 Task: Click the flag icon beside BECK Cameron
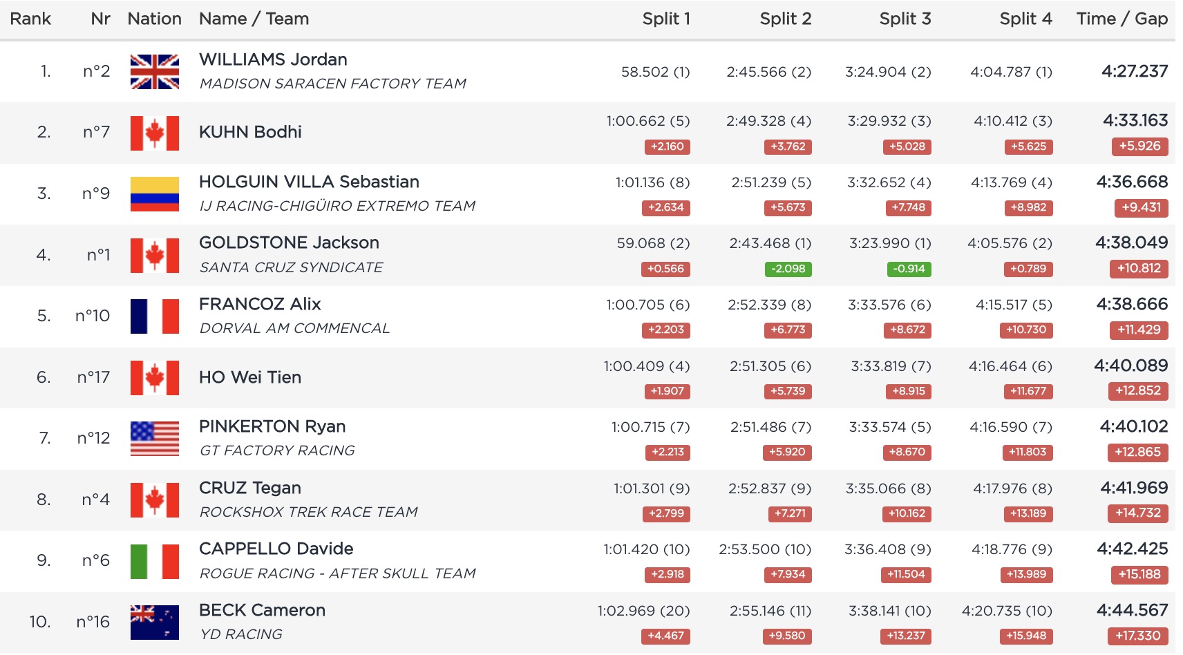(155, 622)
